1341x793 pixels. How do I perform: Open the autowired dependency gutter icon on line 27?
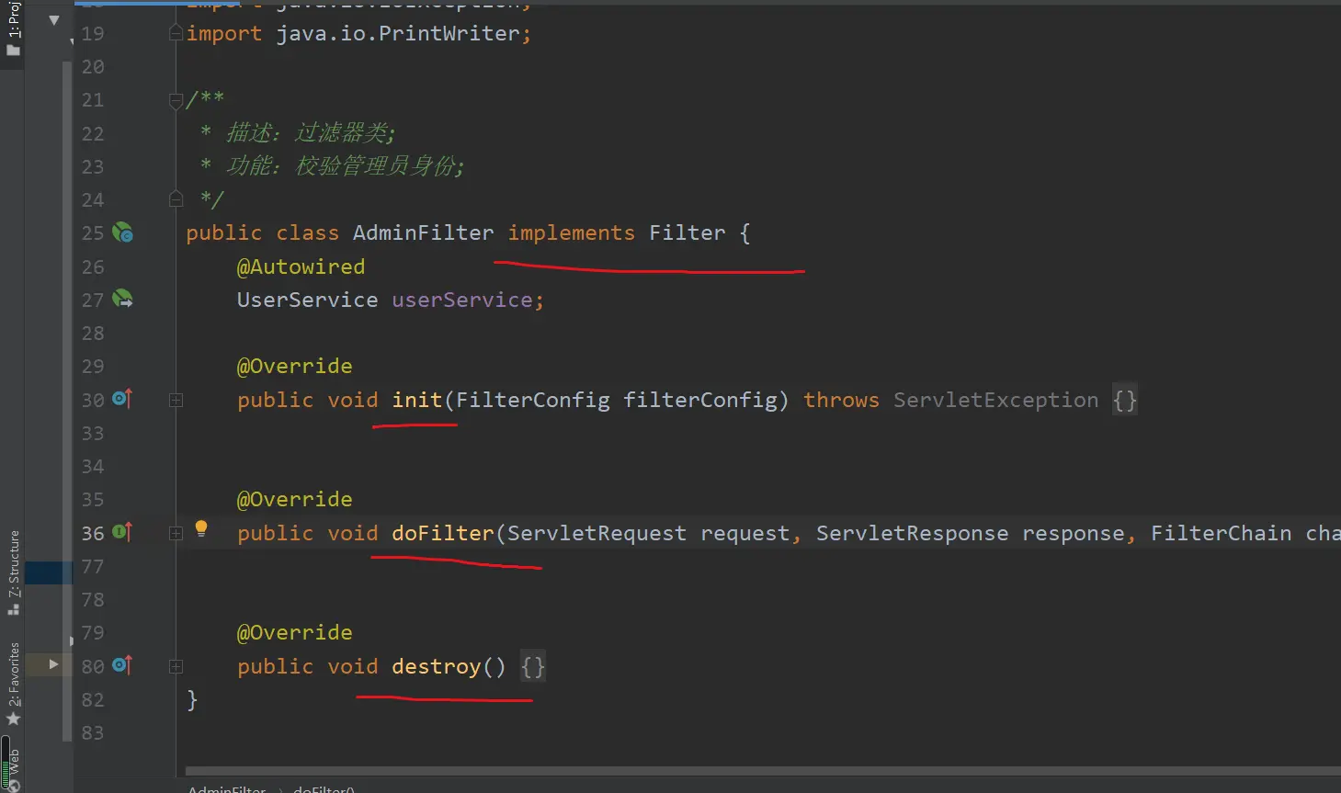point(122,300)
